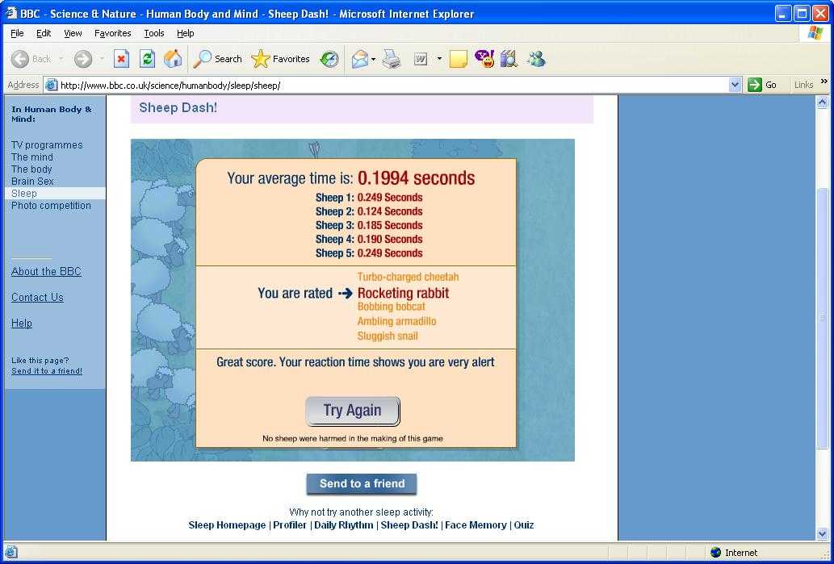Open the Messenger people icon
The image size is (834, 564).
tap(536, 59)
